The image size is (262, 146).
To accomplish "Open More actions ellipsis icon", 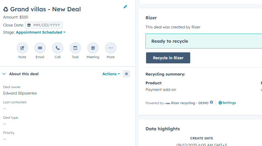I will [x=111, y=48].
